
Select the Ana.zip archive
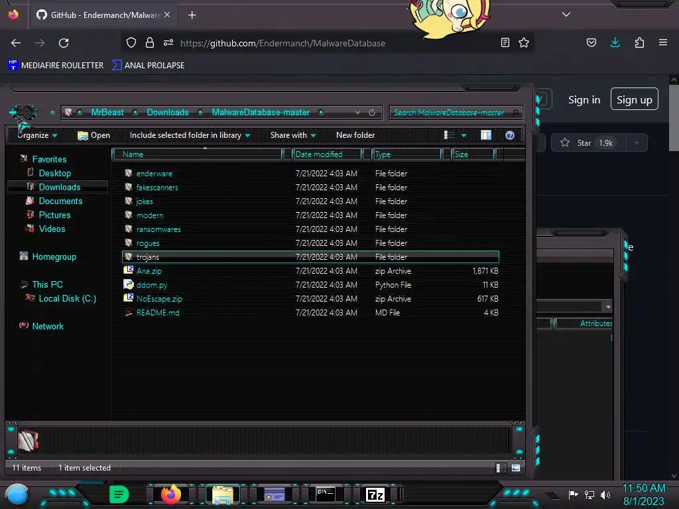click(x=310, y=270)
